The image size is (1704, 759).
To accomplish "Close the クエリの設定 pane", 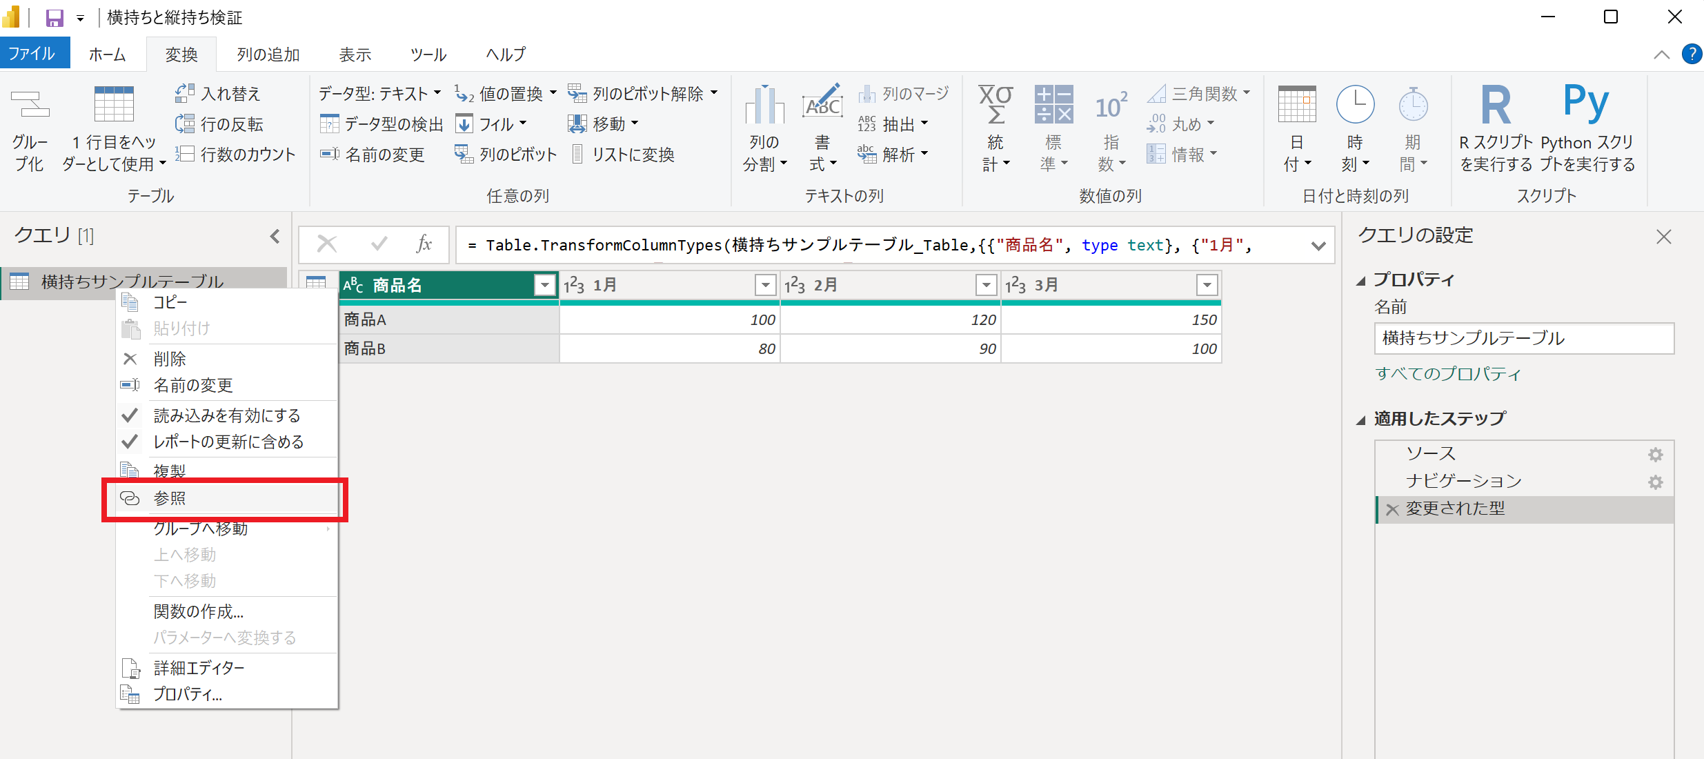I will pos(1664,237).
